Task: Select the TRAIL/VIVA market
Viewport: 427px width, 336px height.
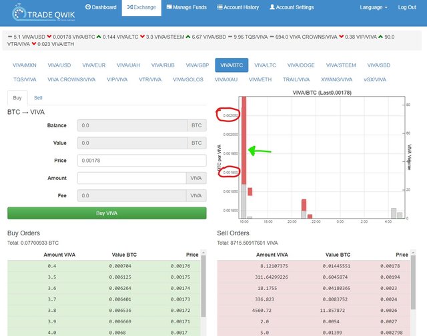Action: [296, 79]
